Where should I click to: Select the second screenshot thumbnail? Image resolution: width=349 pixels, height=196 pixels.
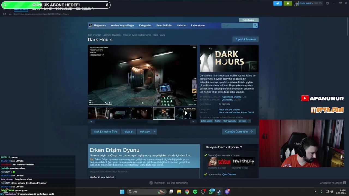coord(120,113)
